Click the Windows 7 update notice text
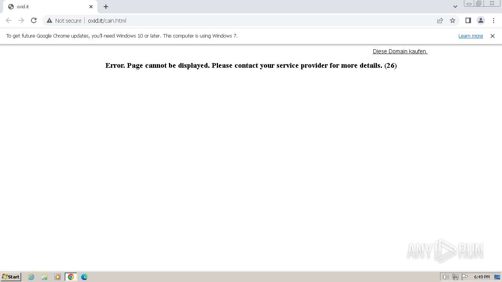This screenshot has width=502, height=282. pyautogui.click(x=122, y=36)
